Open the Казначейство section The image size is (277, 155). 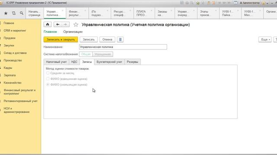click(x=13, y=83)
